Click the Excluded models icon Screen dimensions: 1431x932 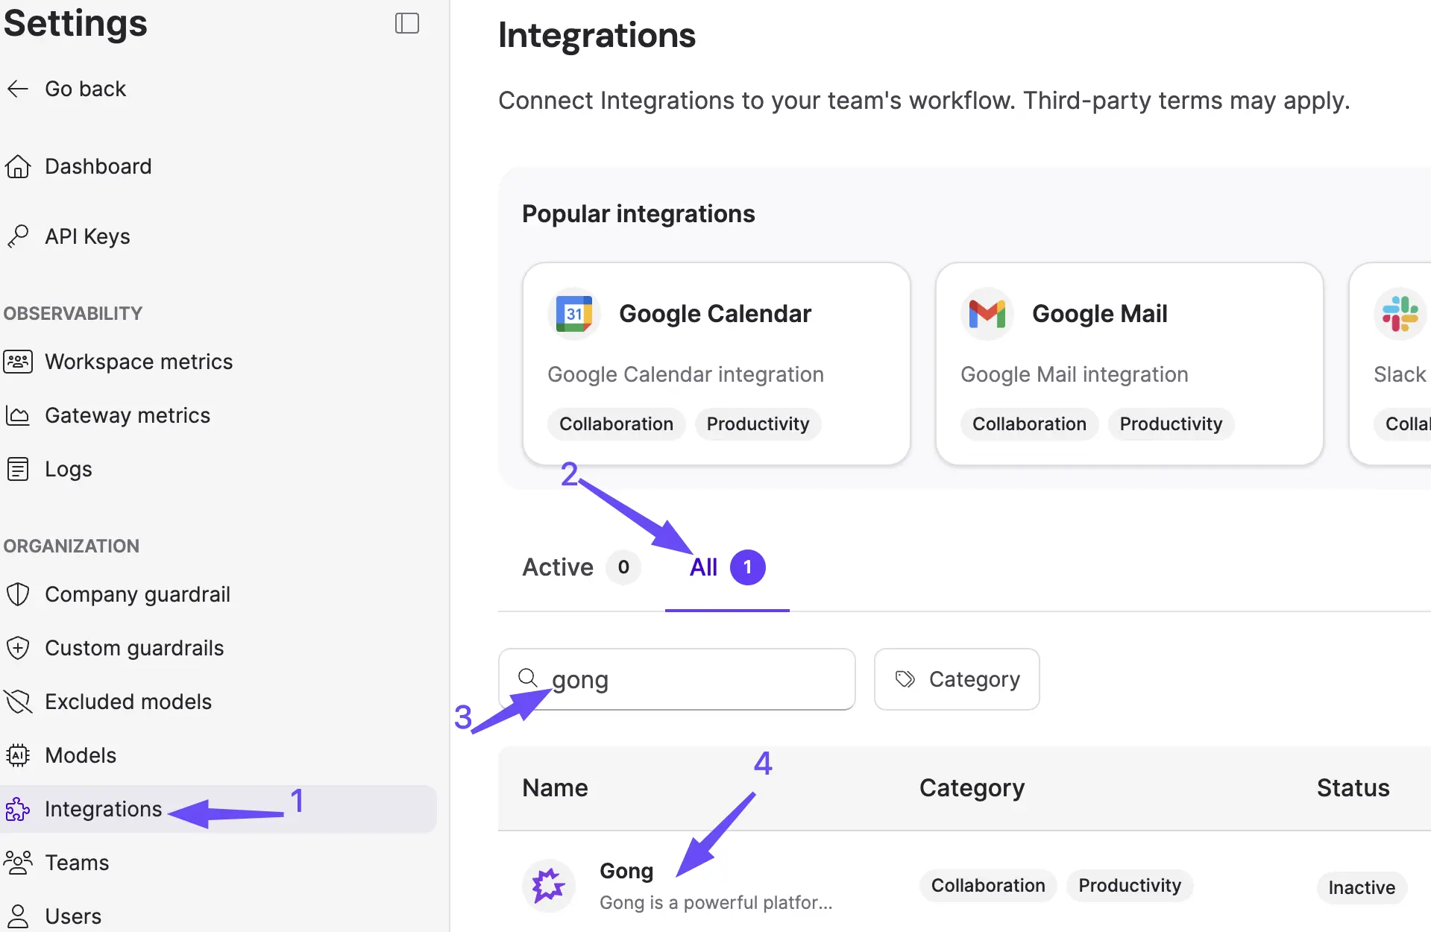pyautogui.click(x=18, y=702)
